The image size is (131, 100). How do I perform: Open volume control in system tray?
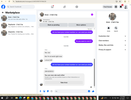click(118, 98)
